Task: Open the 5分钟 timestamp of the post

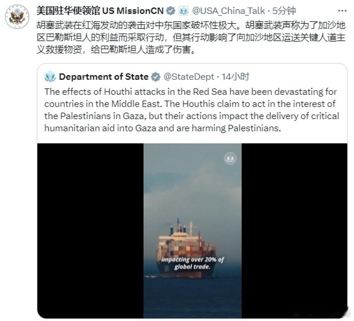Action: pos(284,11)
